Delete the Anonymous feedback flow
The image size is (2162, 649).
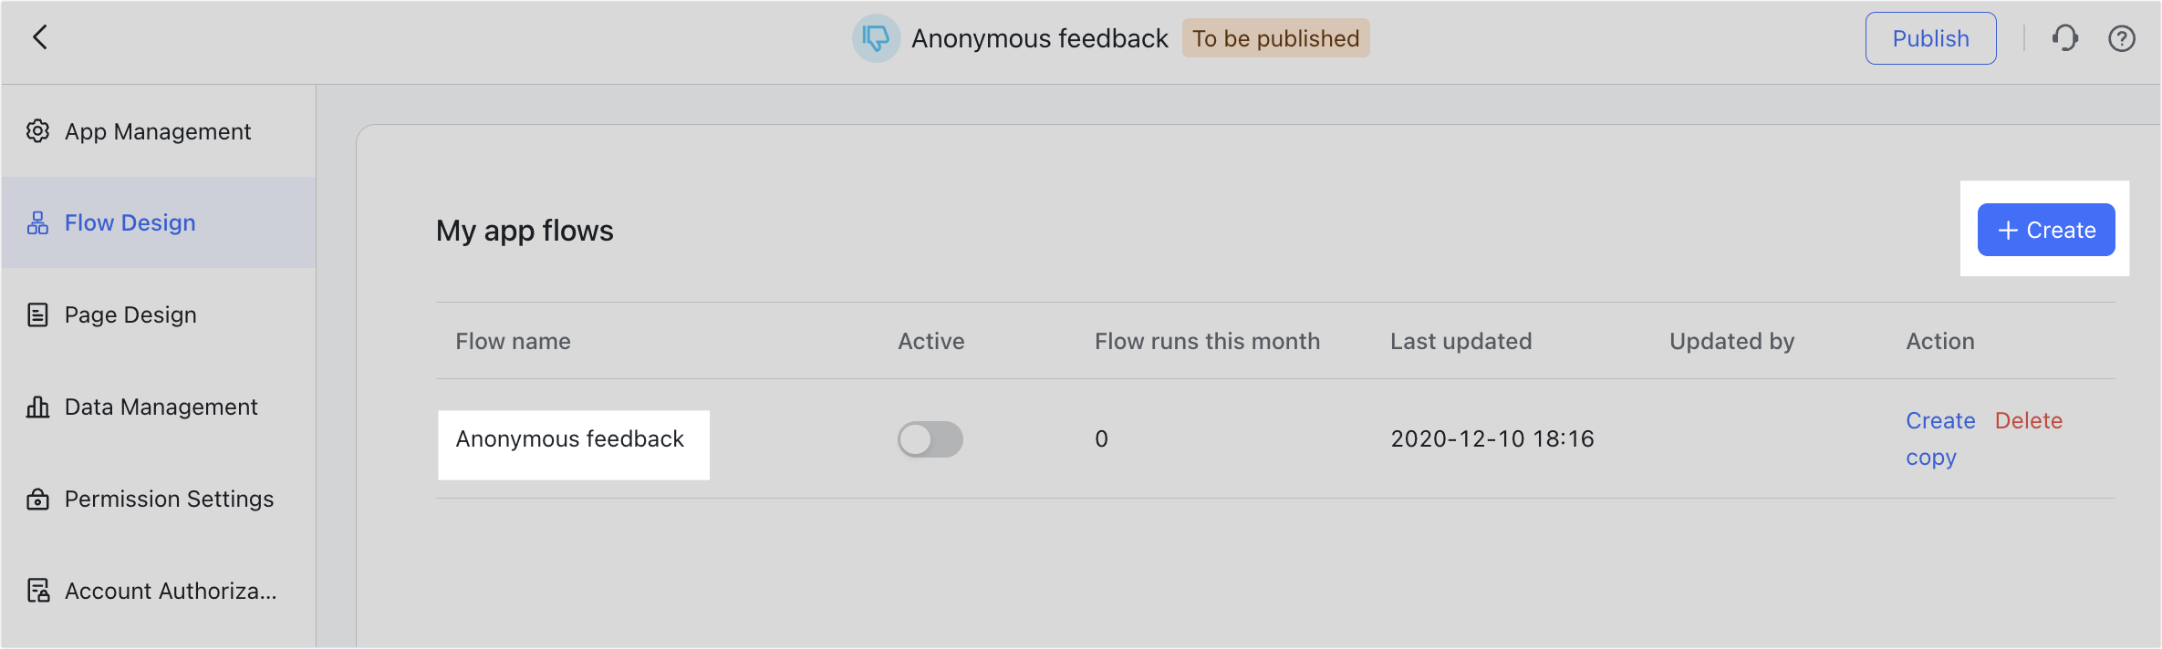coord(2029,420)
